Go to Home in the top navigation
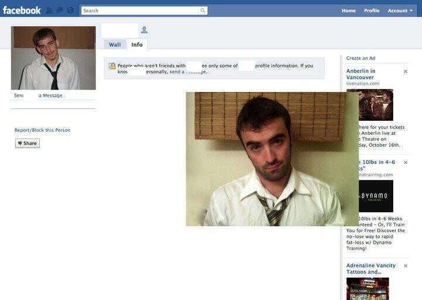The height and width of the screenshot is (300, 422). click(x=349, y=11)
